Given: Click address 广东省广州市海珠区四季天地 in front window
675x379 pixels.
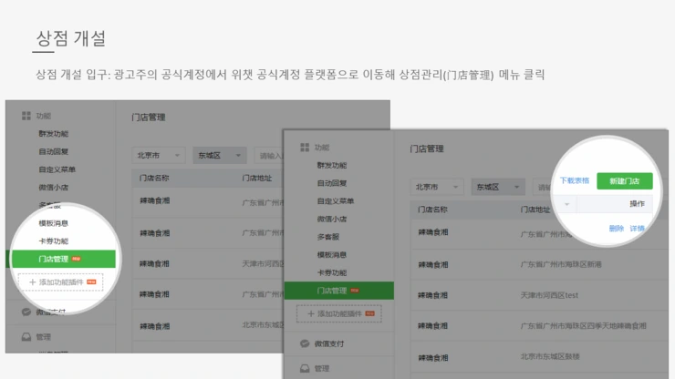Looking at the screenshot, I should point(583,325).
